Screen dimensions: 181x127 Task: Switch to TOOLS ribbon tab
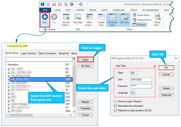[x=134, y=10]
